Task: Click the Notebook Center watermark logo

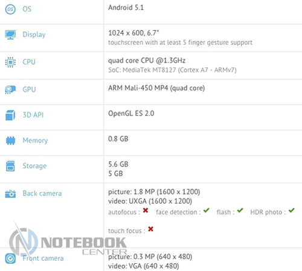Action: pyautogui.click(x=68, y=243)
